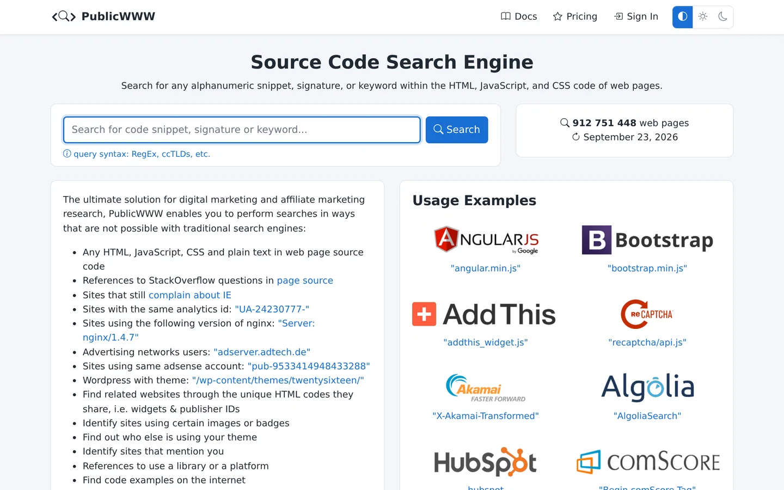Click the AddThis logo
The image size is (784, 490).
[484, 314]
